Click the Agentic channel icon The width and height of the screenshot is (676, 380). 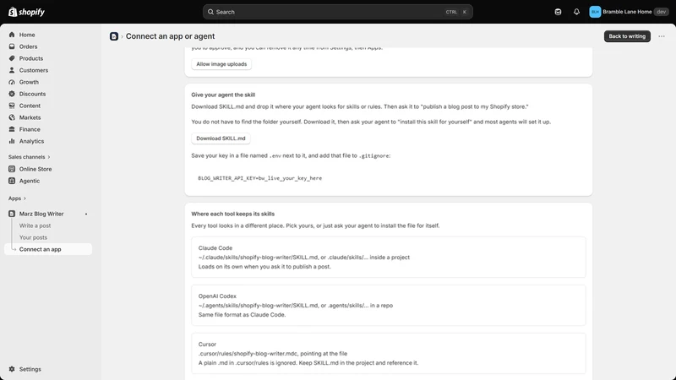tap(12, 181)
